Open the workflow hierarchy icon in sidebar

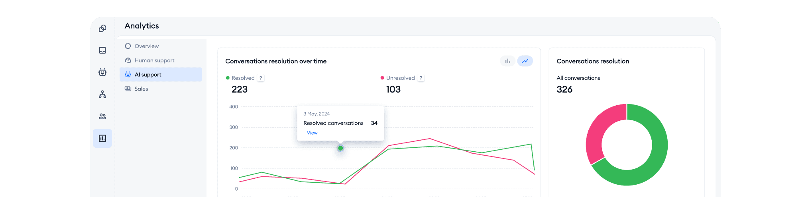point(102,94)
